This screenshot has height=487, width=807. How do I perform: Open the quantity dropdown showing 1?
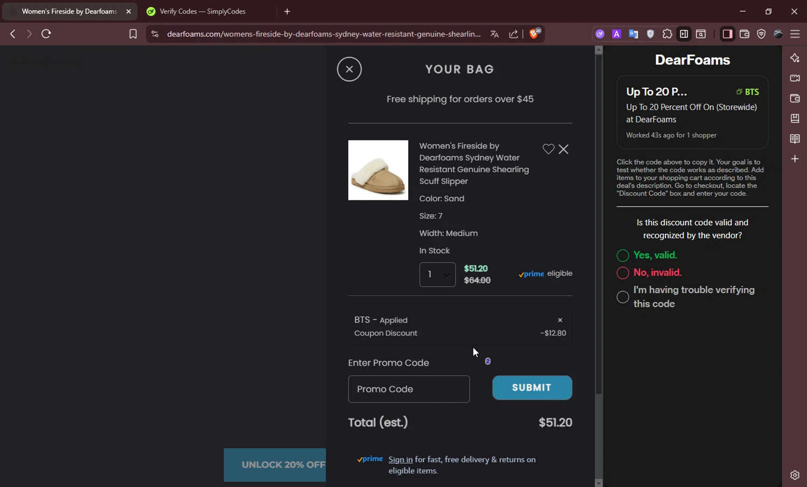(x=437, y=275)
